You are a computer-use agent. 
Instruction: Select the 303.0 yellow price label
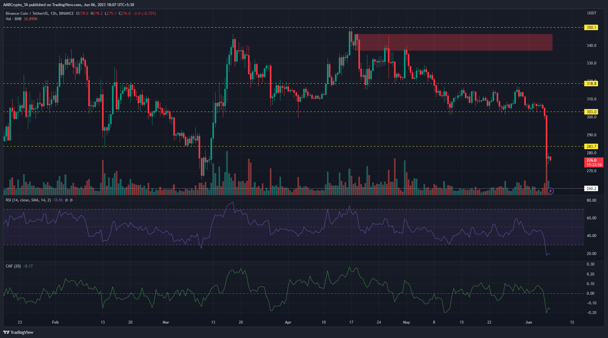[591, 112]
